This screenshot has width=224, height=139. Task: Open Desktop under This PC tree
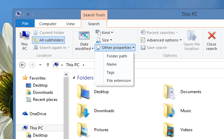(x=37, y=135)
